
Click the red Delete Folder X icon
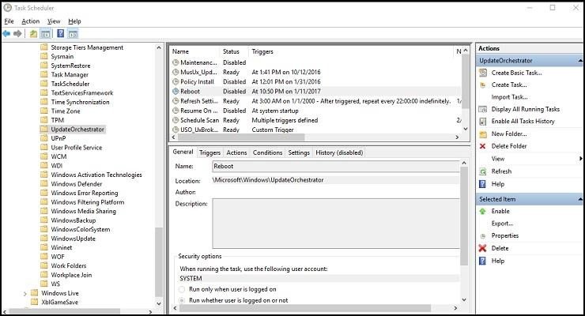482,146
